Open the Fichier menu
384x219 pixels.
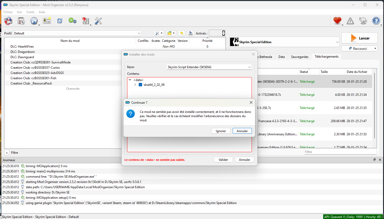pos(8,12)
